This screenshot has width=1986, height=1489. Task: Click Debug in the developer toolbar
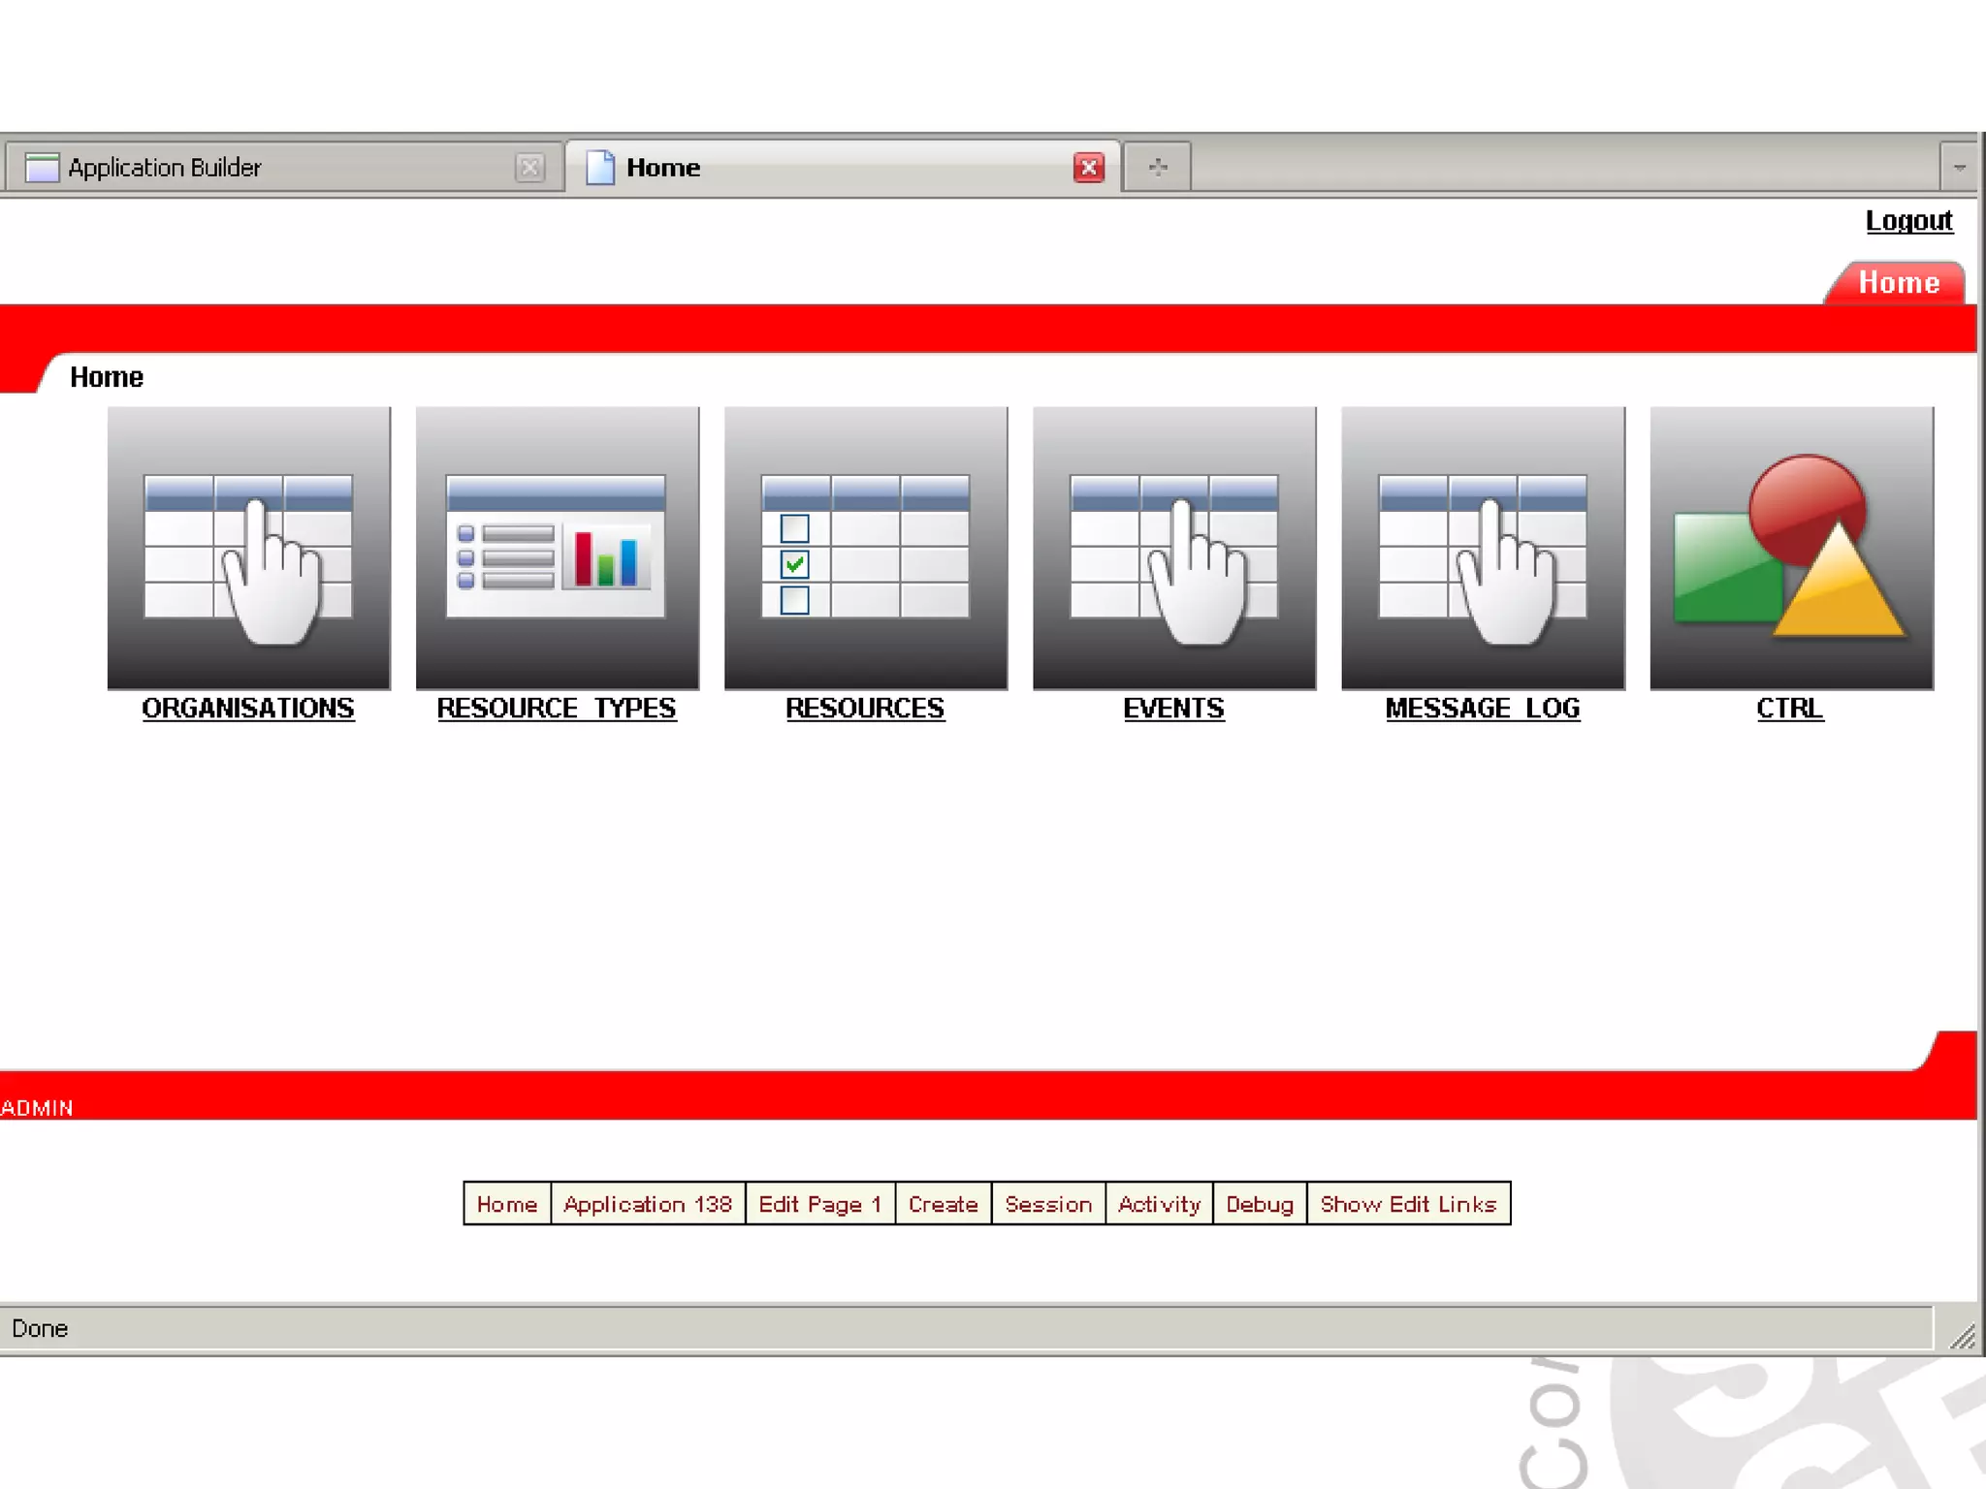coord(1259,1204)
